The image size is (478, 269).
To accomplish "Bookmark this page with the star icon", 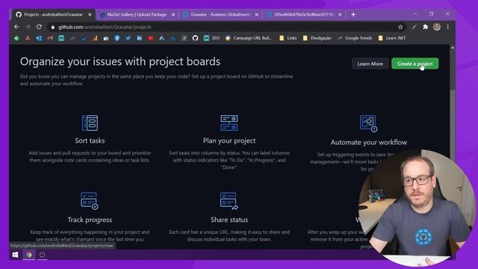I will [x=400, y=27].
